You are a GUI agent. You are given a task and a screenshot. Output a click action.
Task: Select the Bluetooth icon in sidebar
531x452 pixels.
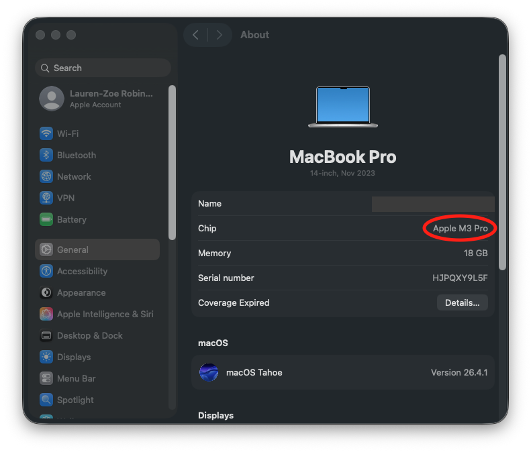coord(46,155)
